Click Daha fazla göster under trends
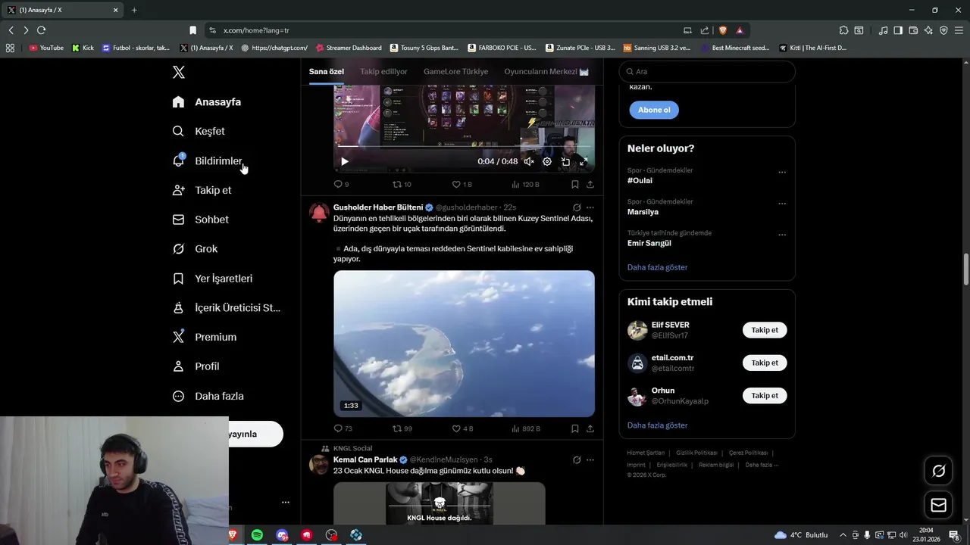 [x=657, y=267]
